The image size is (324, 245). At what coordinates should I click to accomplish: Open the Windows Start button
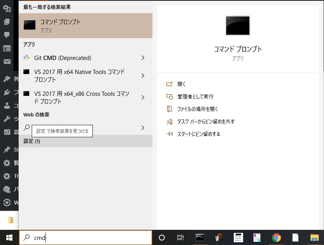pyautogui.click(x=9, y=238)
